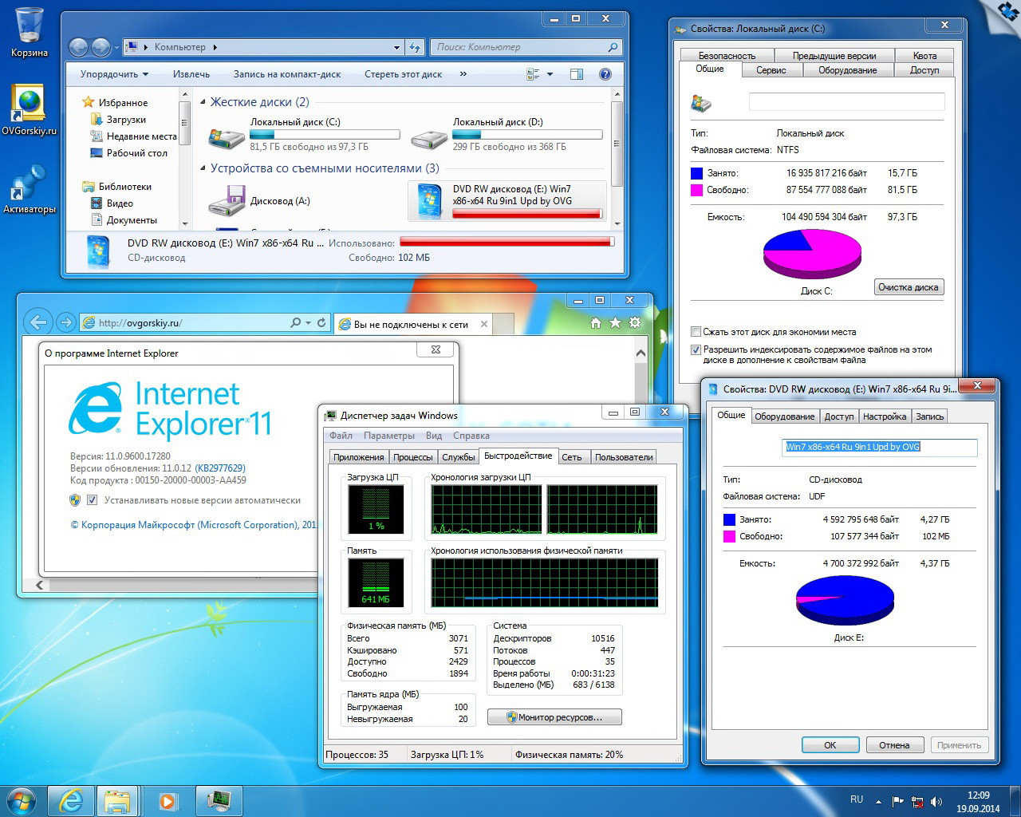Select Видео under Библиотеки in Explorer
Image resolution: width=1021 pixels, height=817 pixels.
120,203
